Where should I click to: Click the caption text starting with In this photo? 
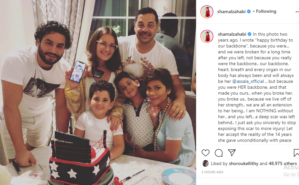point(257,87)
